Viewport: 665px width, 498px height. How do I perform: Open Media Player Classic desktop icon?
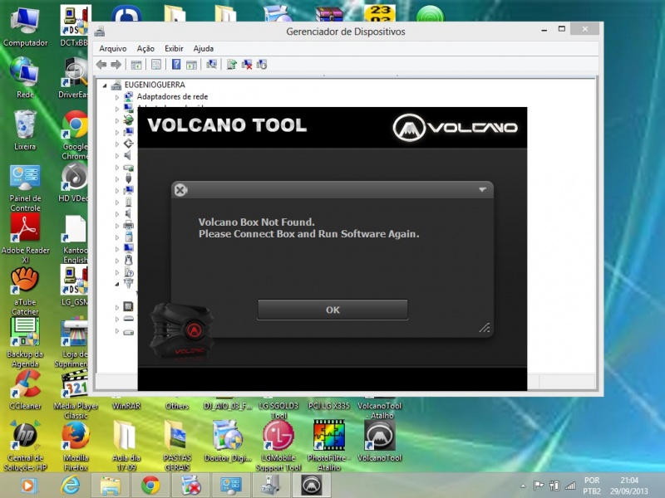76,395
